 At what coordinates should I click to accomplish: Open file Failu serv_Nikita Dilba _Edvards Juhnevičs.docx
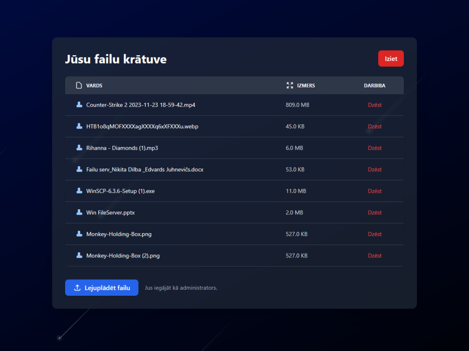145,169
